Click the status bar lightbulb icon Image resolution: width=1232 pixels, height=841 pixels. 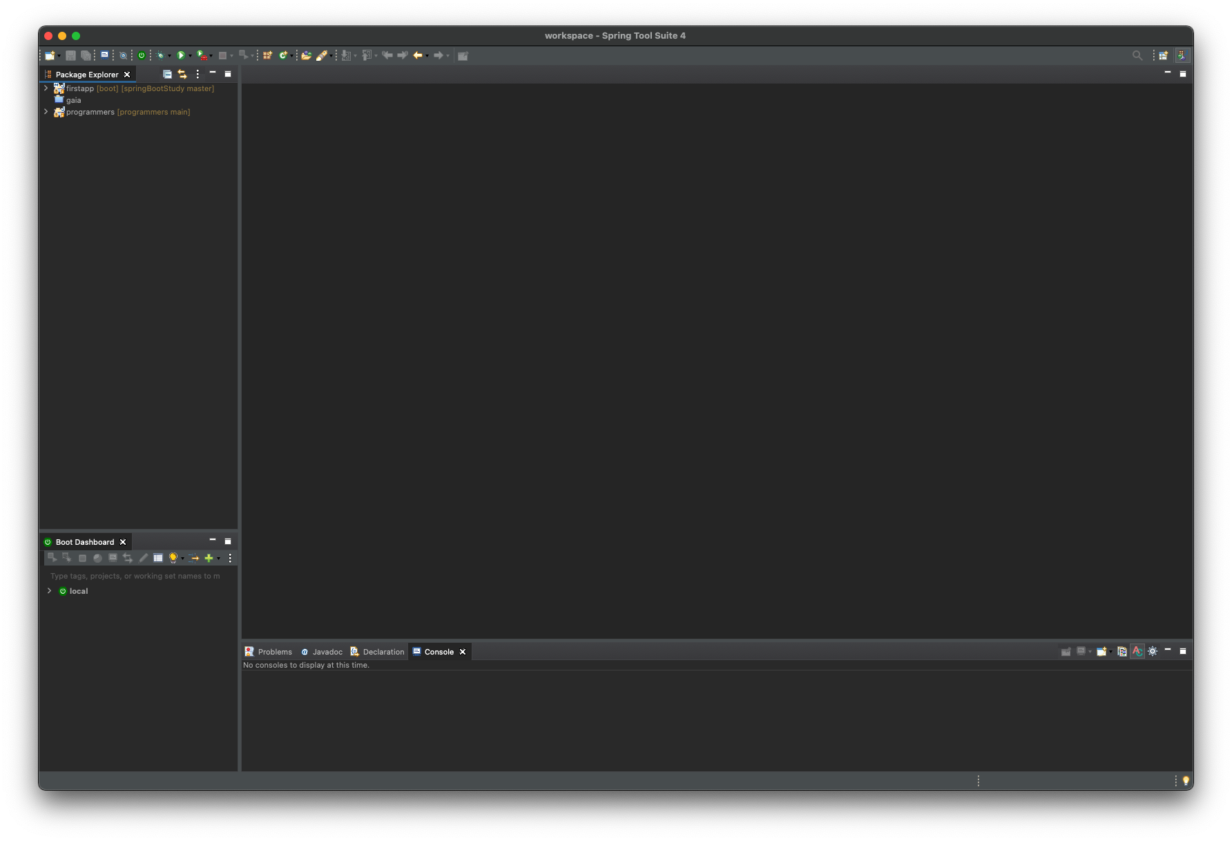pos(1186,781)
